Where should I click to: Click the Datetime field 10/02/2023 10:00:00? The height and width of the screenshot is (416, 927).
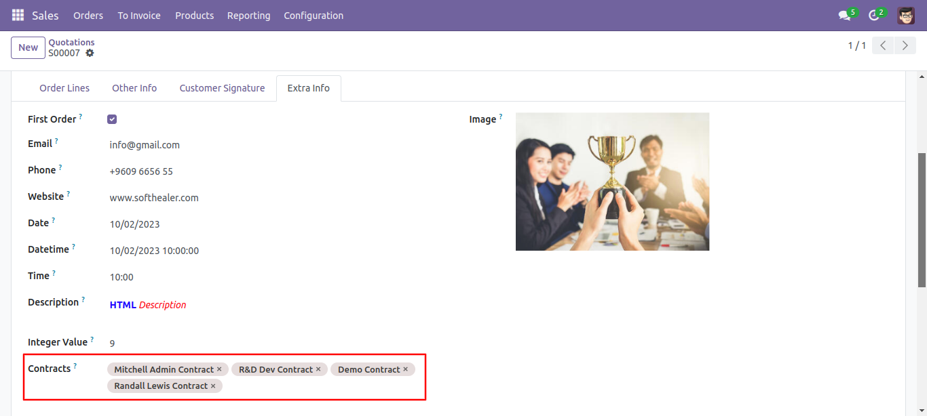(x=154, y=251)
